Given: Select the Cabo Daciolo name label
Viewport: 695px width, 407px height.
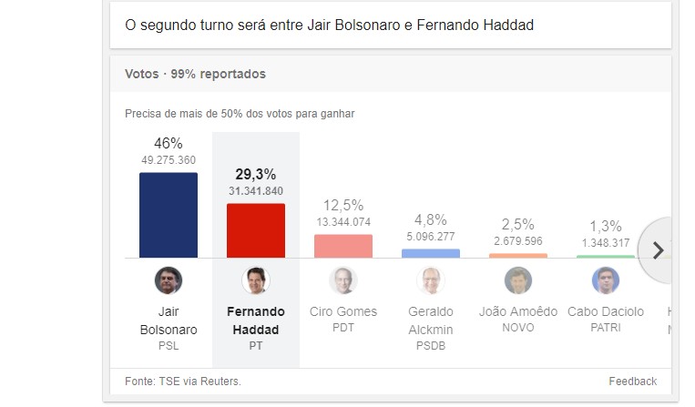Looking at the screenshot, I should pos(606,311).
